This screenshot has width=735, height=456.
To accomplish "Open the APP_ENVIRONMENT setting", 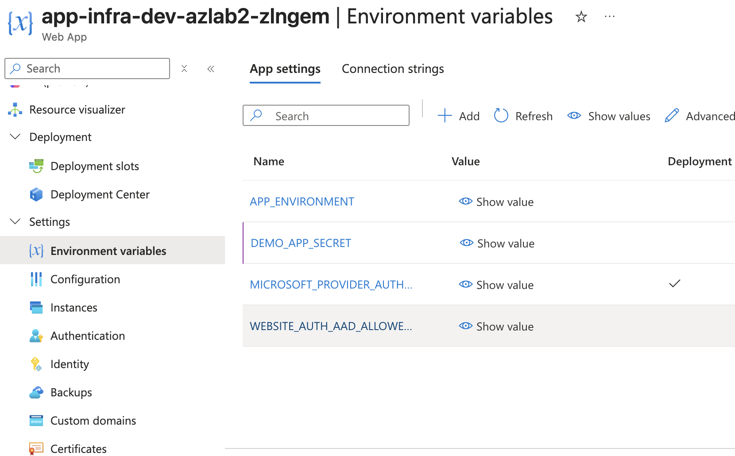I will [302, 201].
